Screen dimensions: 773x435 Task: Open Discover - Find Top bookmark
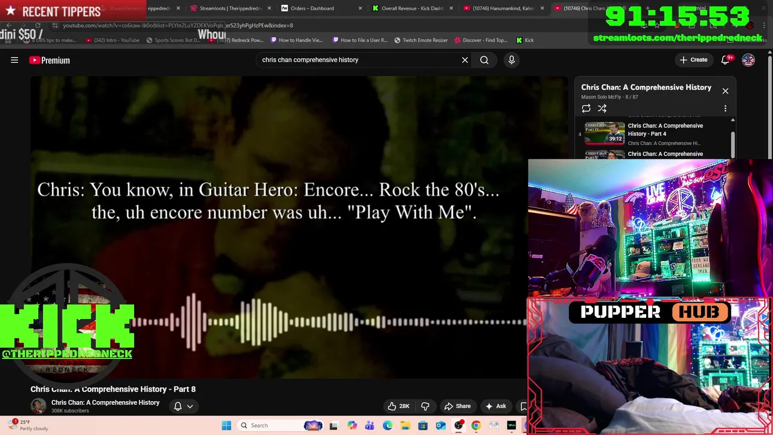[x=481, y=40]
